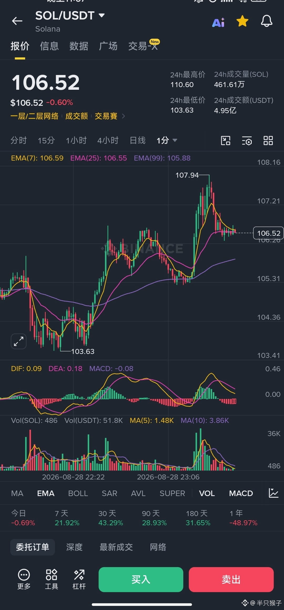Open the chart layout grid icon
This screenshot has height=610, width=284.
[x=268, y=141]
